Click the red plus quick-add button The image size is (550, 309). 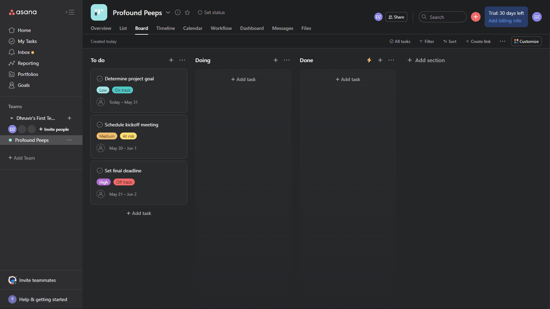476,17
